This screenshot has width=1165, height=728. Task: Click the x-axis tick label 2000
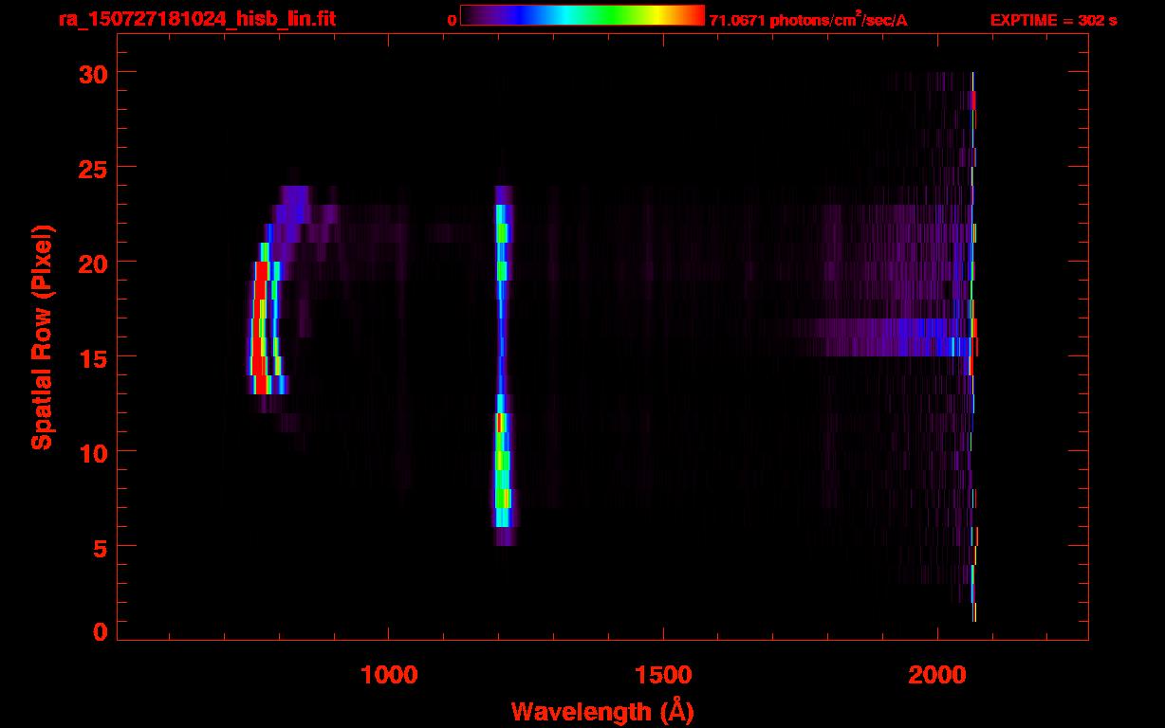point(937,675)
